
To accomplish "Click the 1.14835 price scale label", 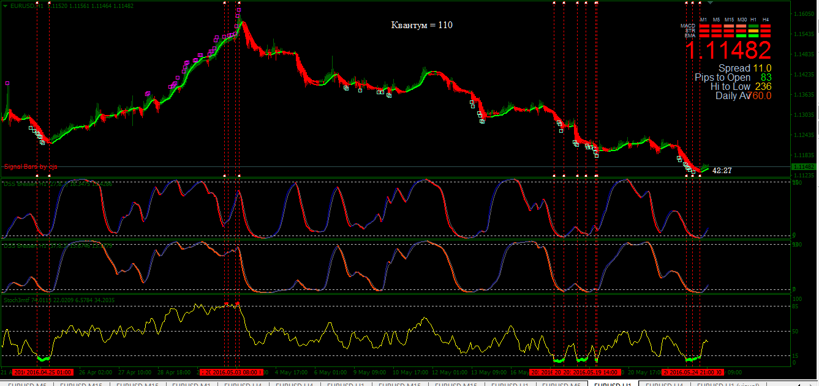I will pos(804,54).
